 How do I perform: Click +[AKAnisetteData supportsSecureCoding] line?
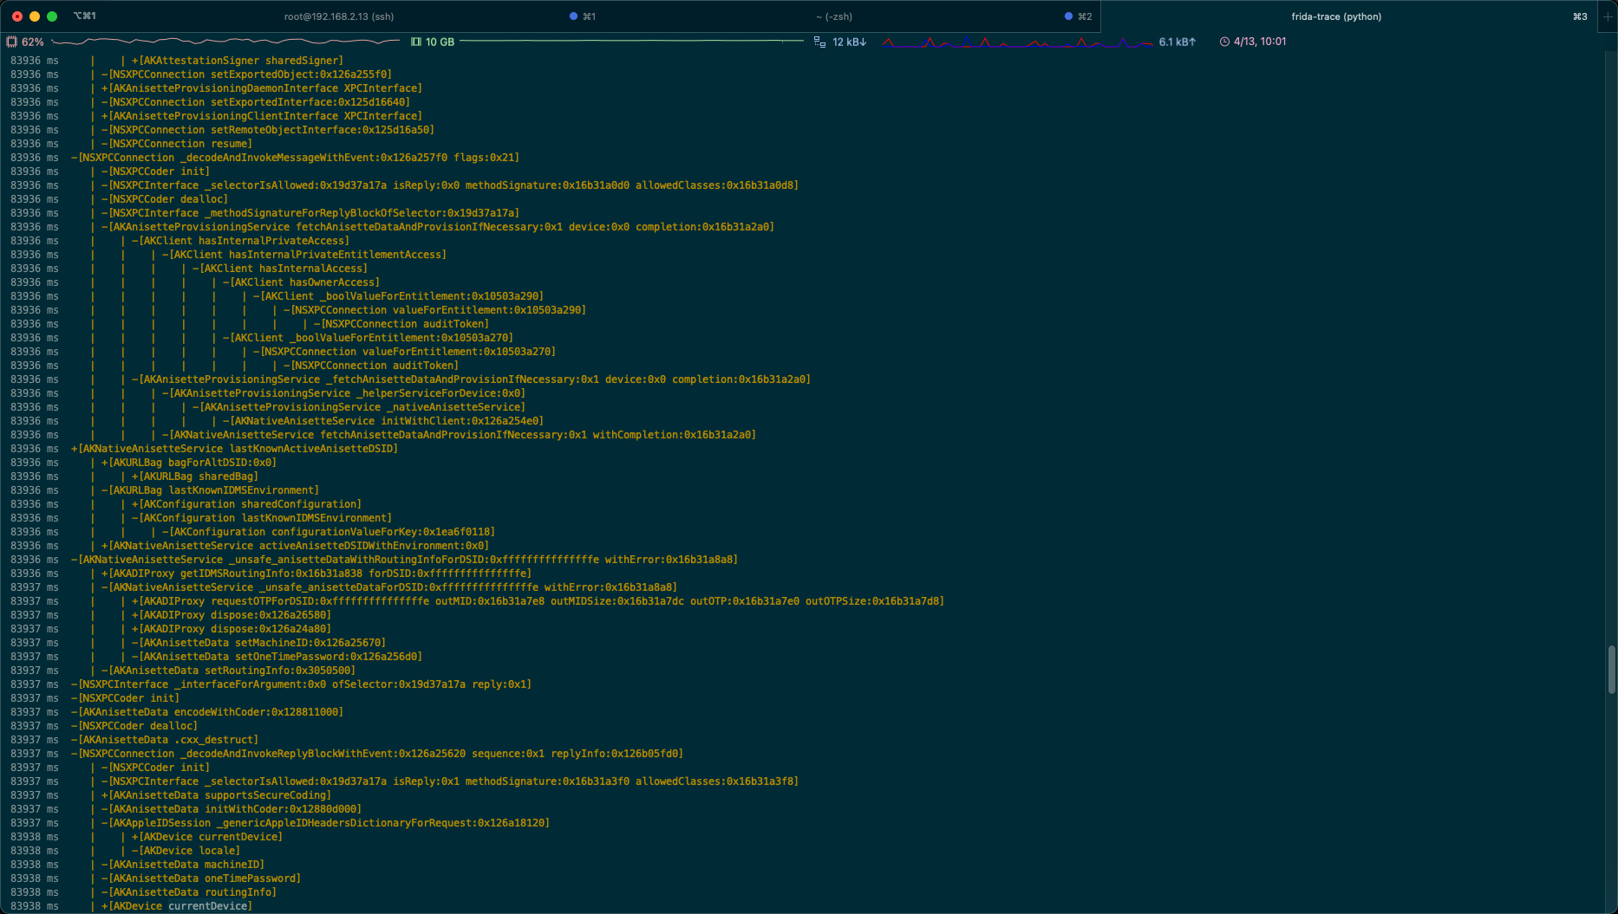[x=217, y=795]
